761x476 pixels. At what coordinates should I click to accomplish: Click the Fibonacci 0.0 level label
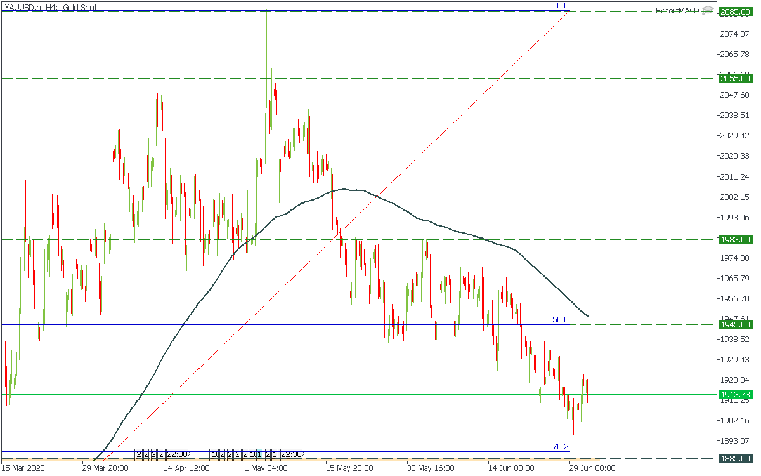(563, 6)
